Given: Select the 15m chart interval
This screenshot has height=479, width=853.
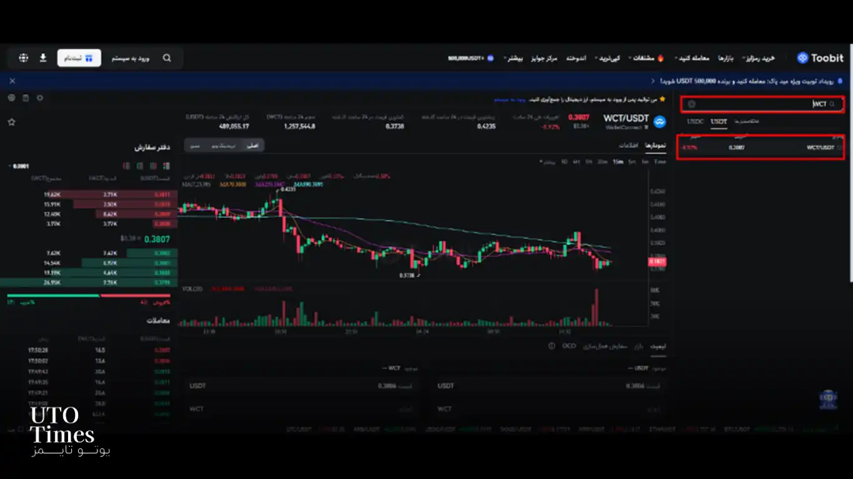Looking at the screenshot, I should (x=618, y=162).
